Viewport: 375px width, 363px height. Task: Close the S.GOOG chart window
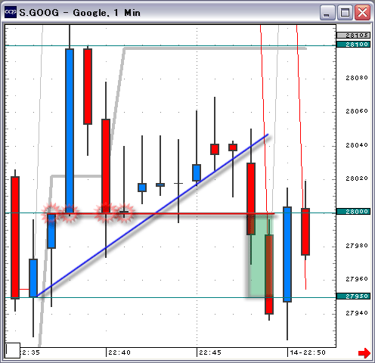tap(362, 13)
